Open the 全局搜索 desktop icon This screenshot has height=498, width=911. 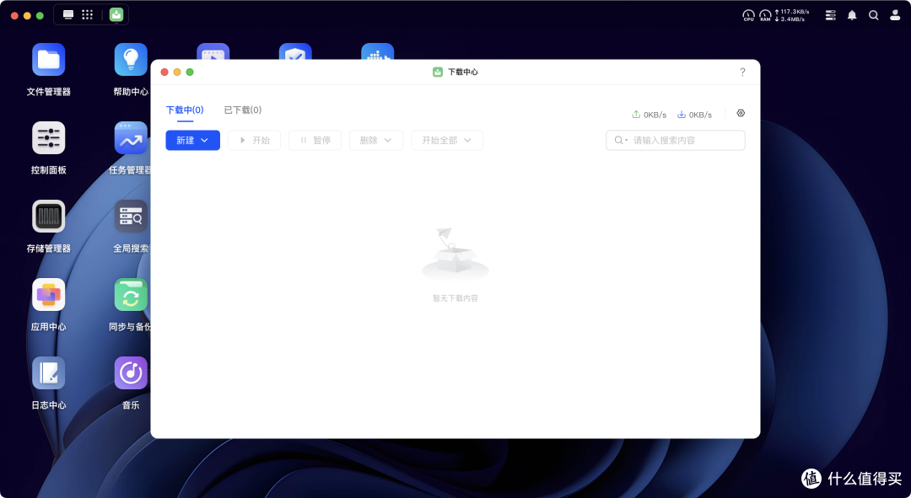coord(131,217)
